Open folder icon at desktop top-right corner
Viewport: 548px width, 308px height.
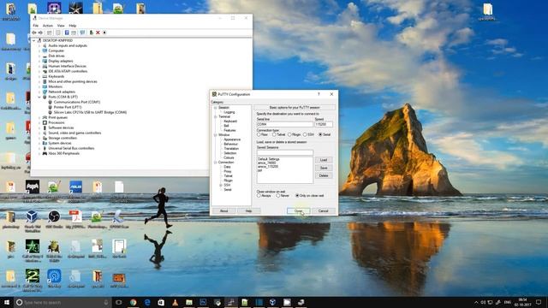tap(488, 9)
